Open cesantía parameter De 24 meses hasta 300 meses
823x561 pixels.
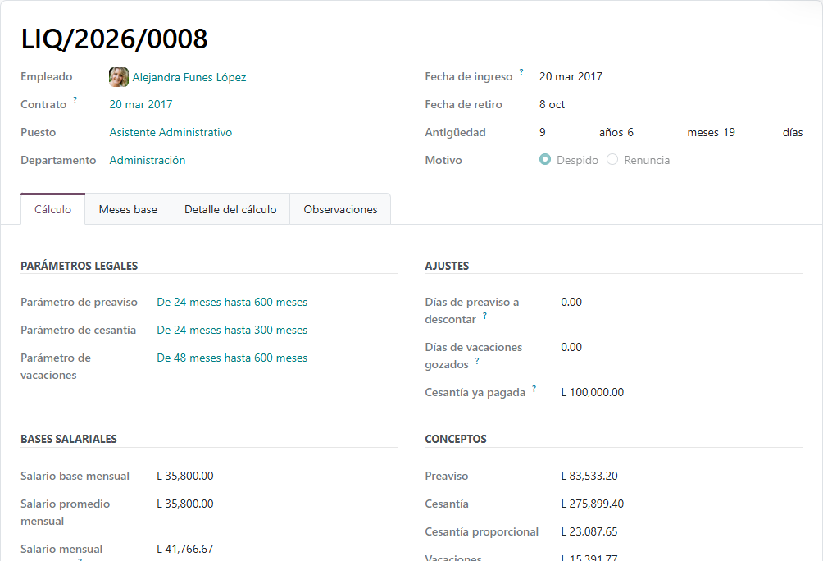tap(232, 330)
